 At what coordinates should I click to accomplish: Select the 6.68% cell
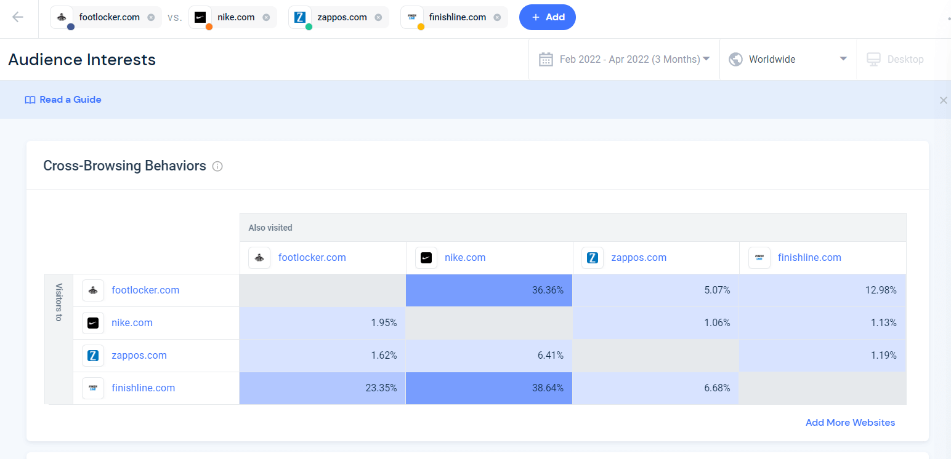pyautogui.click(x=656, y=388)
